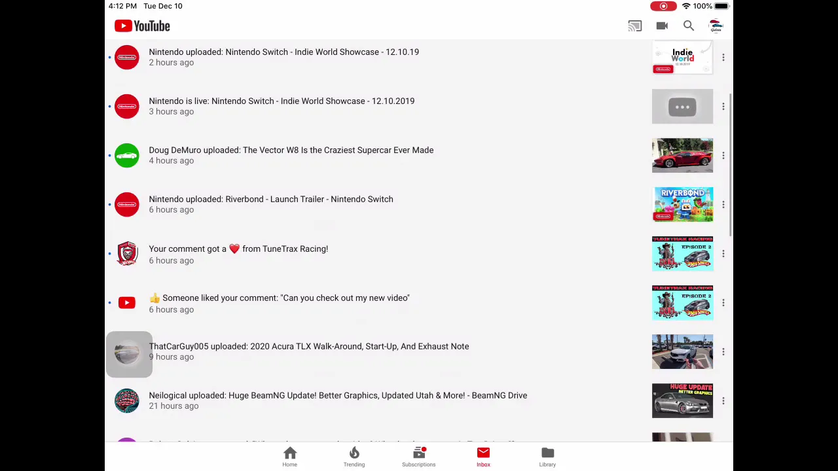Open the Library tab

(x=547, y=457)
